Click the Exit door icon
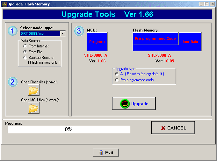The width and height of the screenshot is (217, 161). tap(101, 153)
